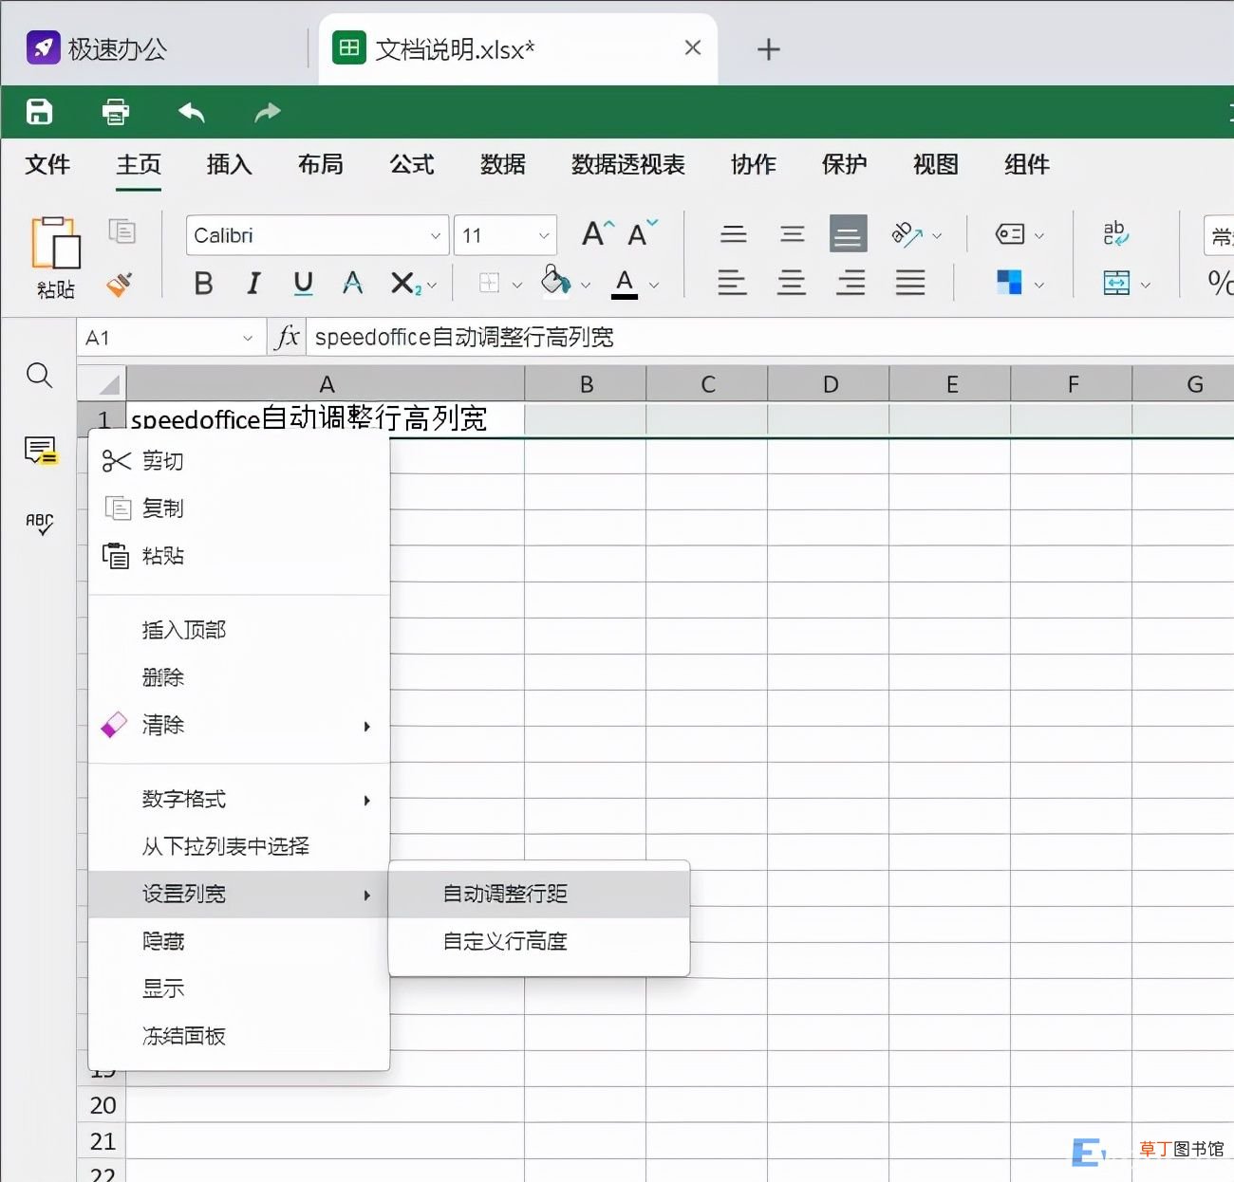Choose 复制 from the context menu
Screen dimensions: 1234x1182
point(239,508)
